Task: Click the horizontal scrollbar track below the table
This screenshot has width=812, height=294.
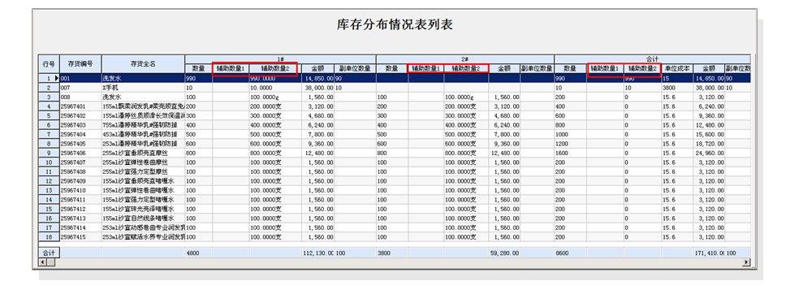Action: tap(394, 262)
